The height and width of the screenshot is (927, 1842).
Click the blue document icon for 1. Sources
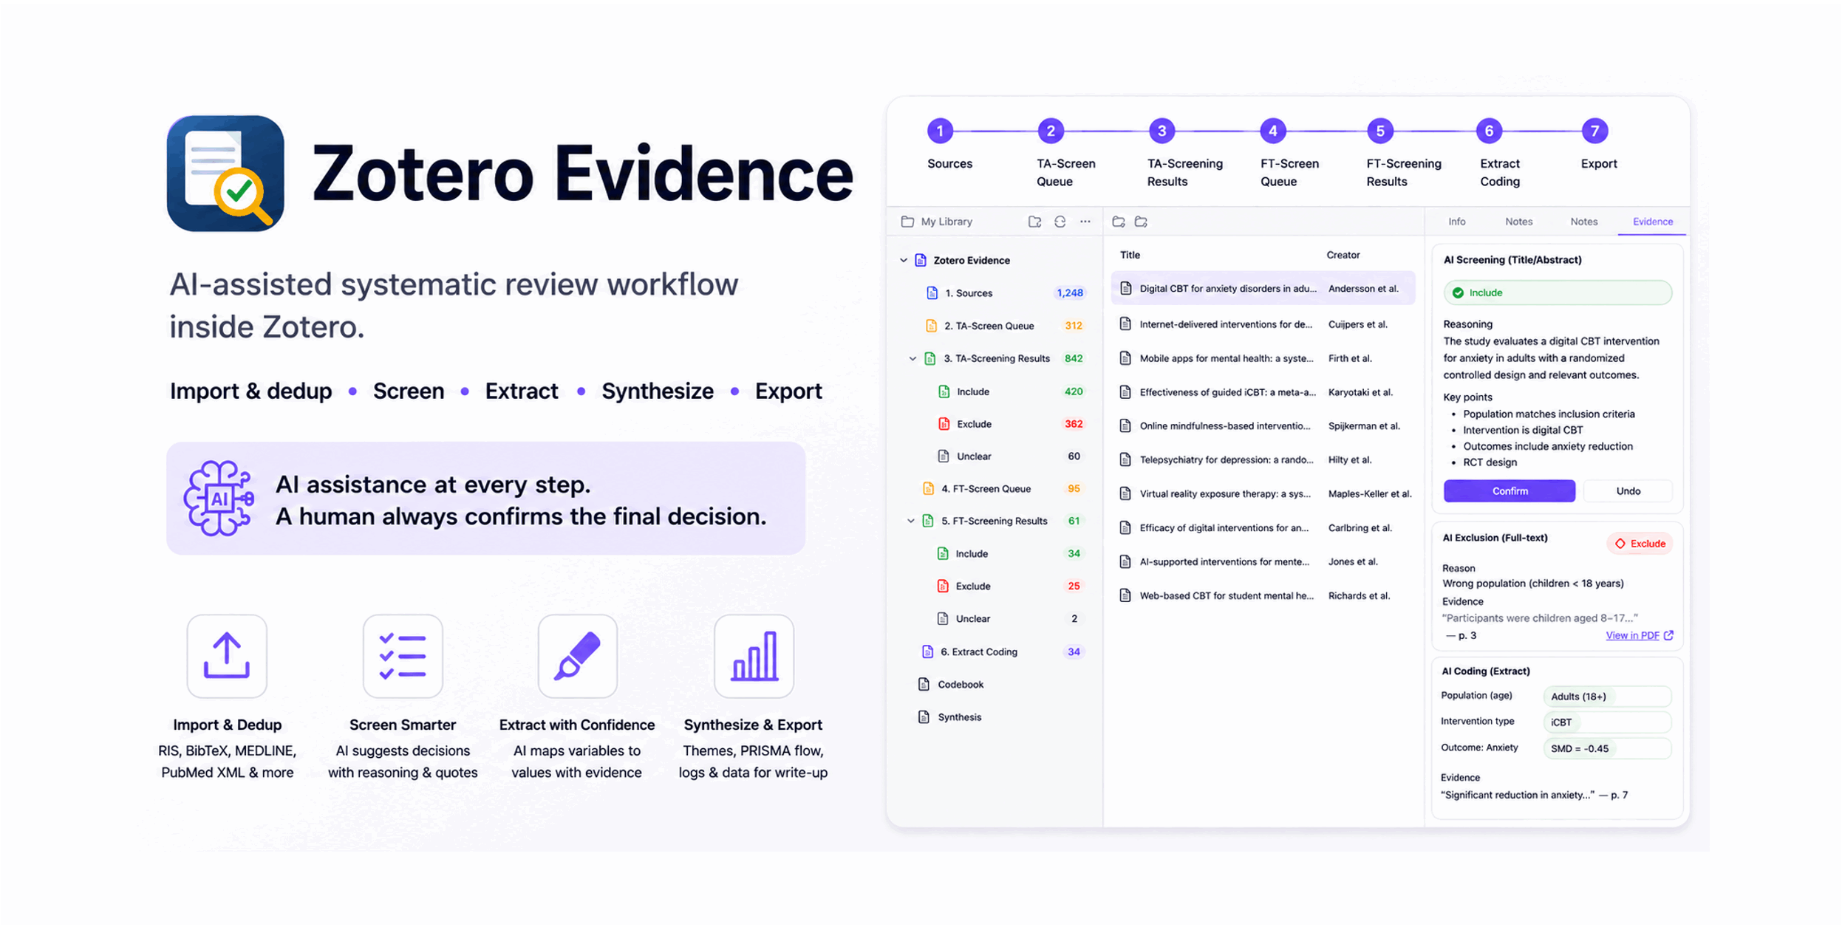tap(932, 293)
